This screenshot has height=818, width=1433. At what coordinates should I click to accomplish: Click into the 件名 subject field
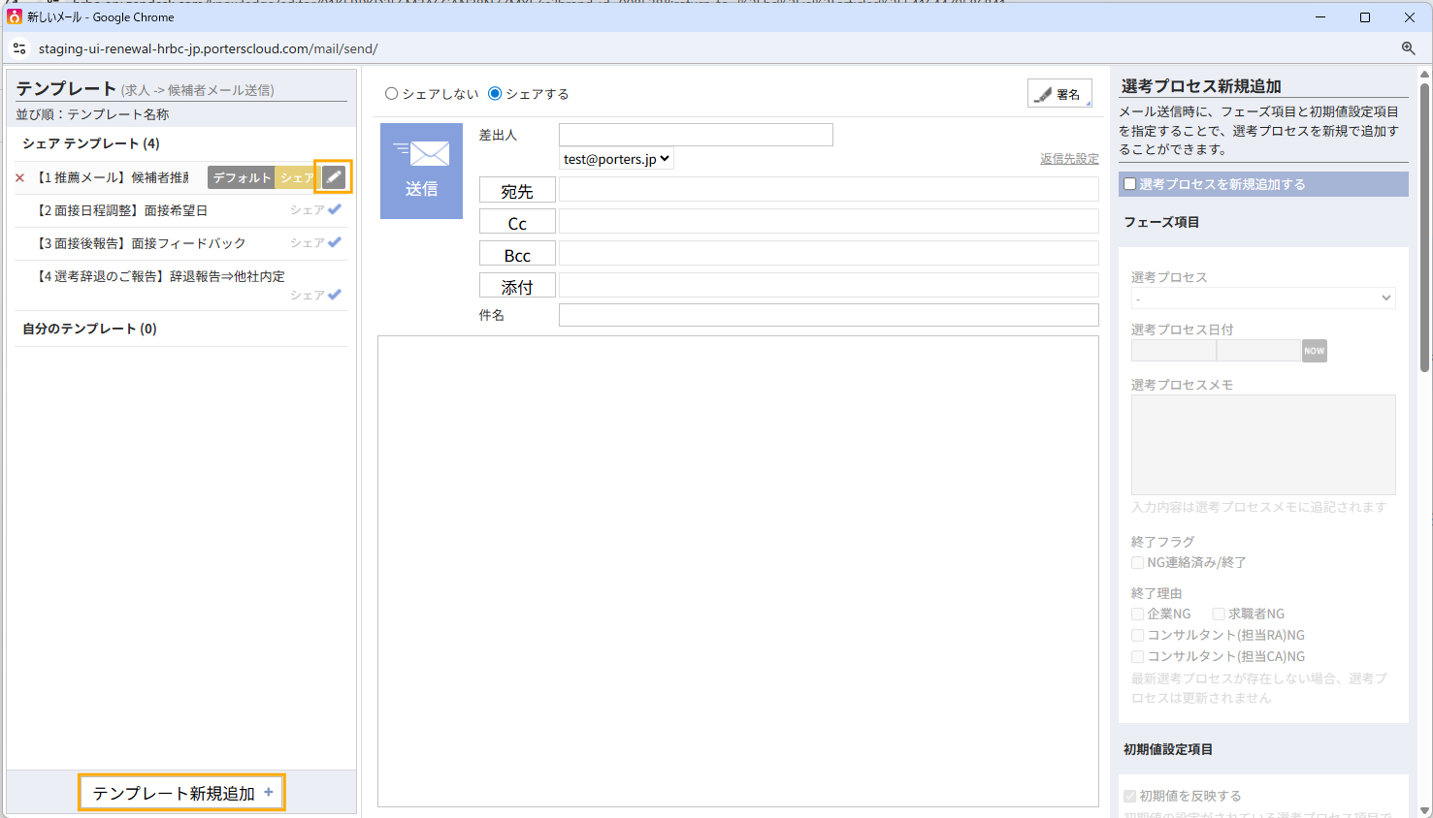coord(828,315)
